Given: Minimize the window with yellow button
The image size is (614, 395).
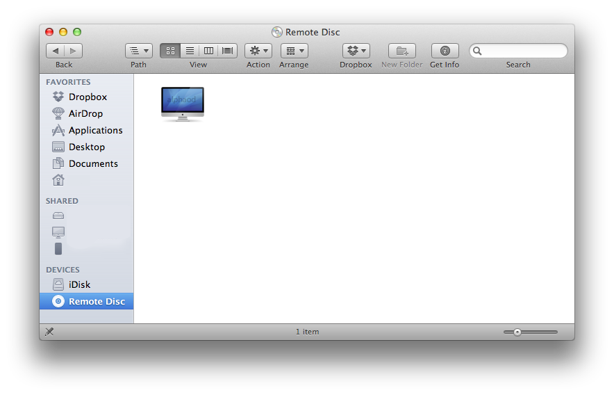Looking at the screenshot, I should (63, 32).
